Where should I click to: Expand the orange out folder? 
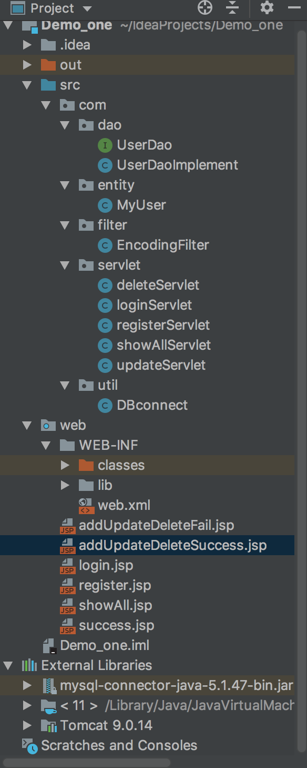[x=27, y=65]
